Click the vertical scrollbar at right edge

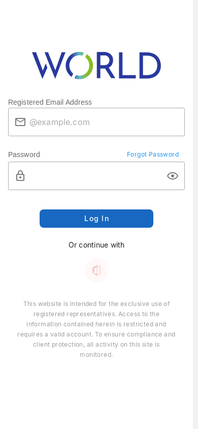point(195,214)
